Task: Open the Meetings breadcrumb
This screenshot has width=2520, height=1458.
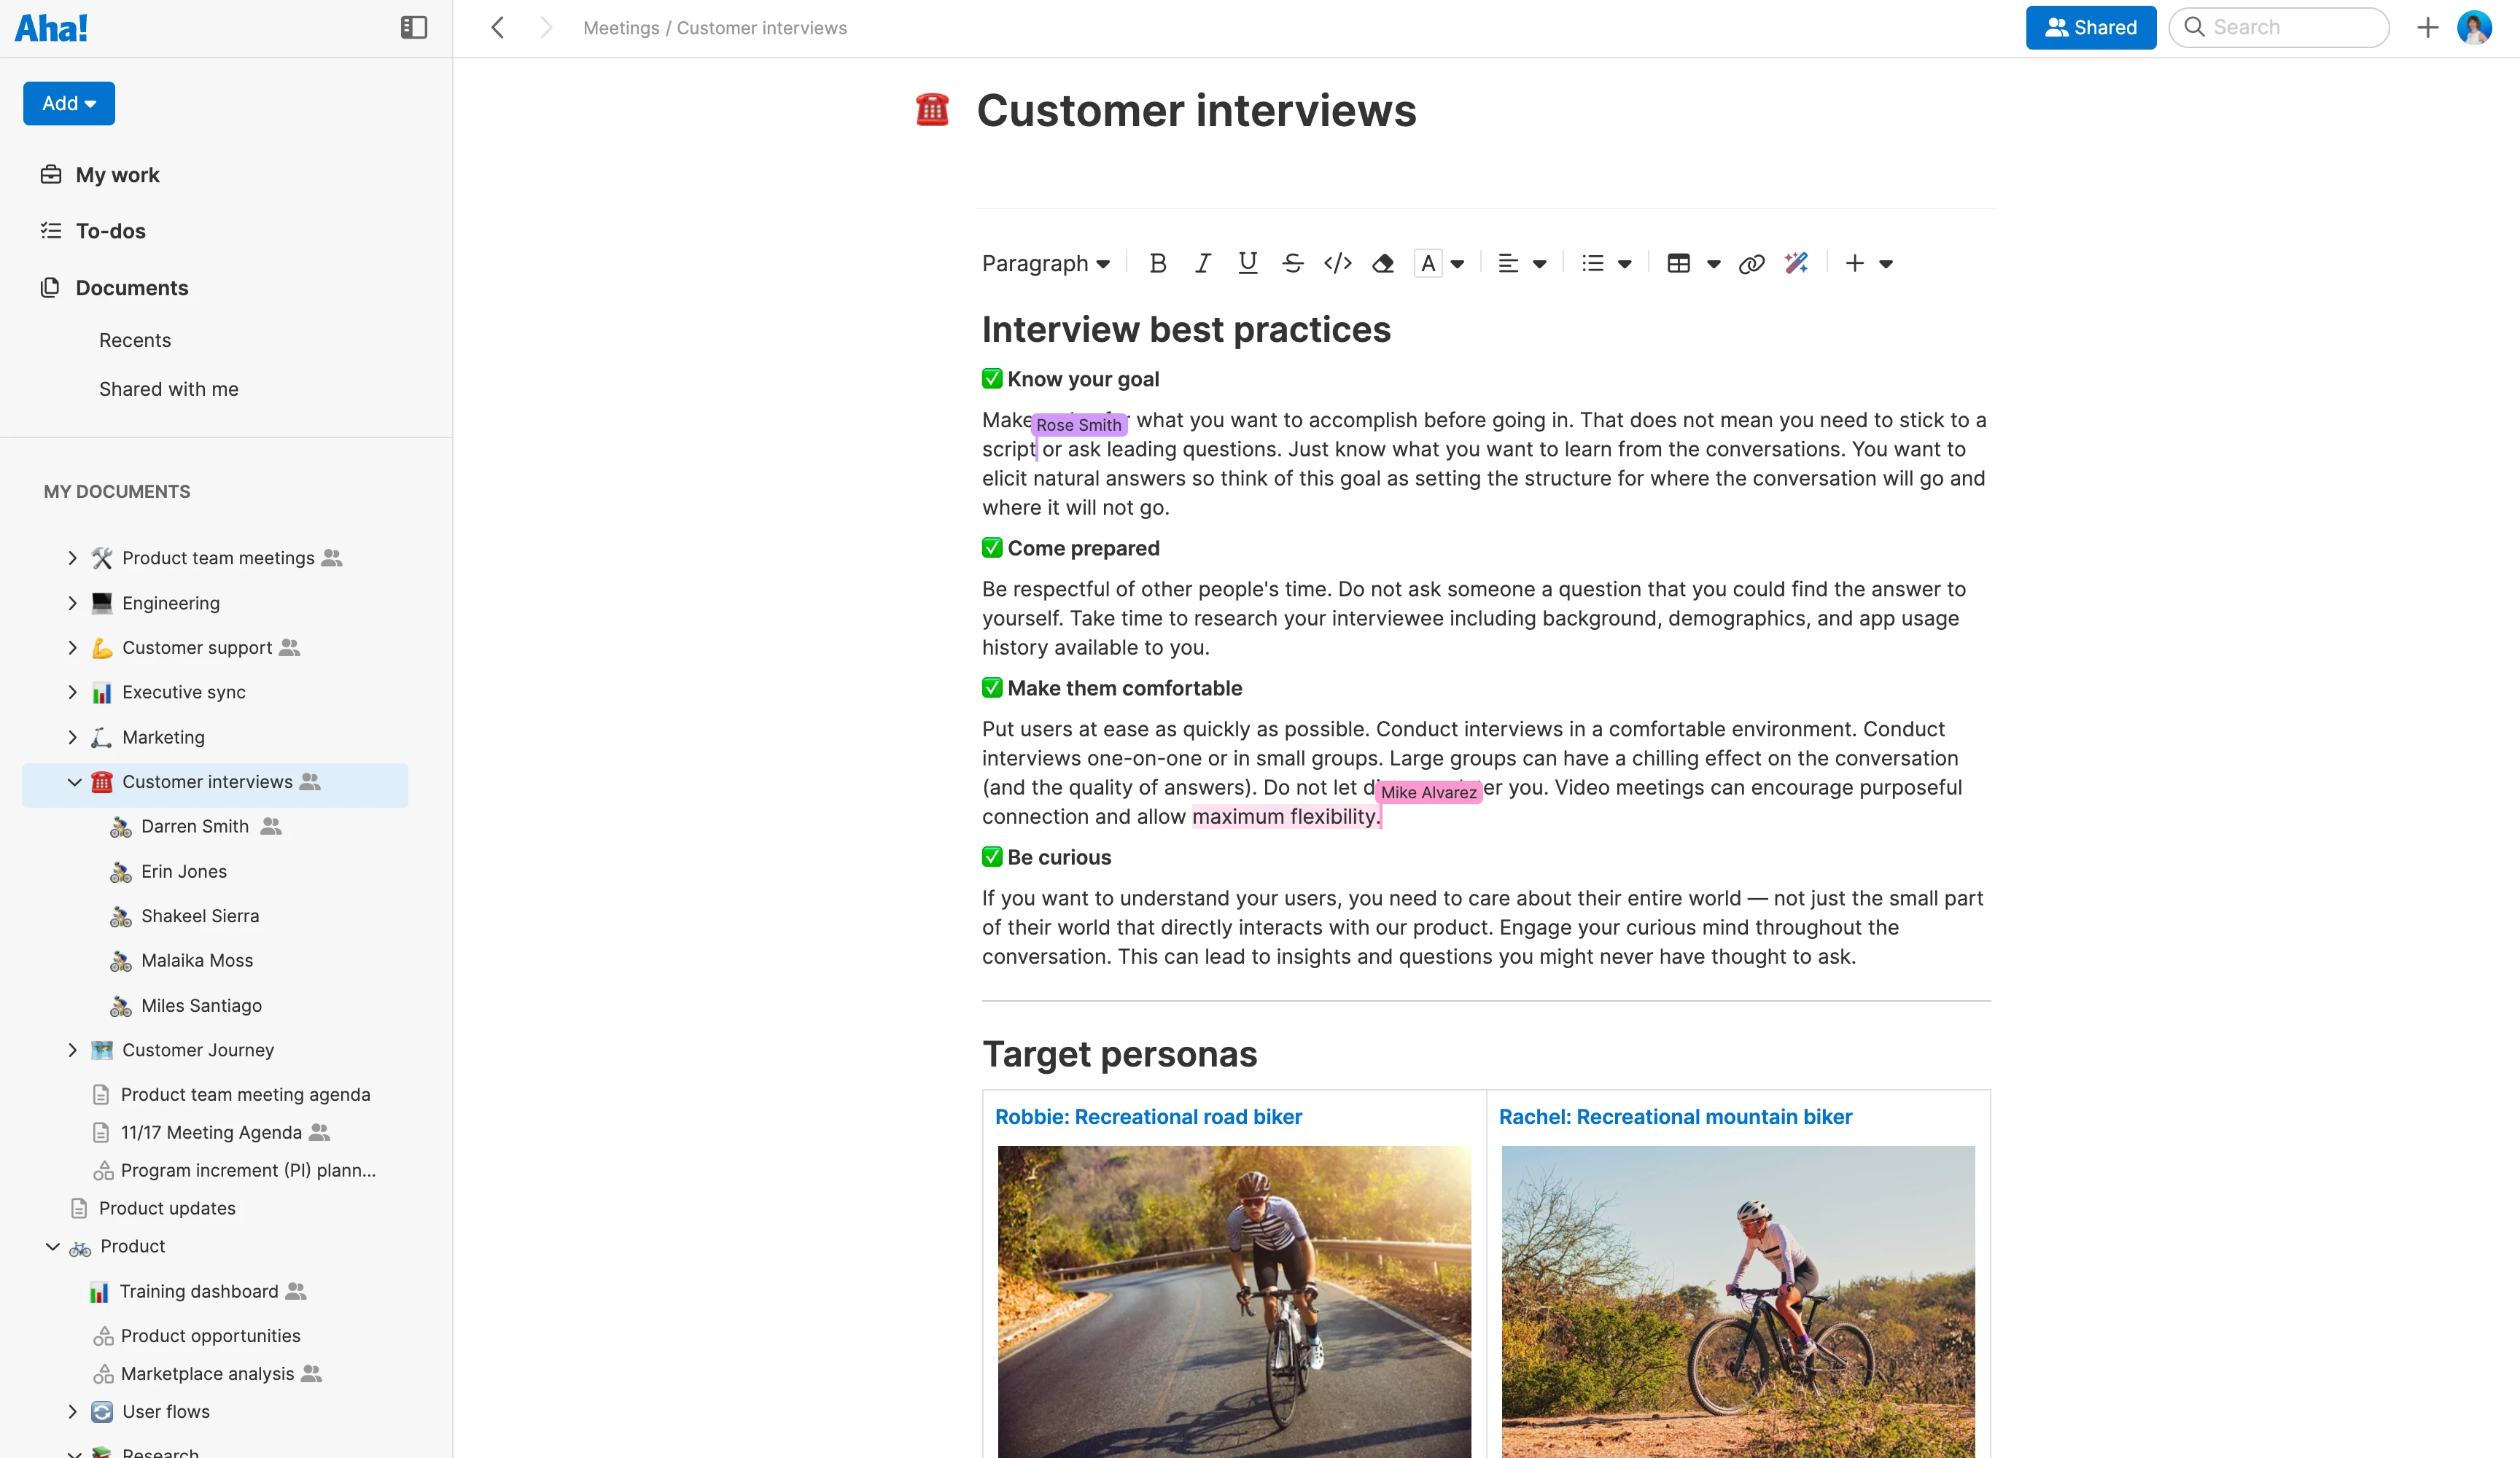Action: (x=620, y=27)
